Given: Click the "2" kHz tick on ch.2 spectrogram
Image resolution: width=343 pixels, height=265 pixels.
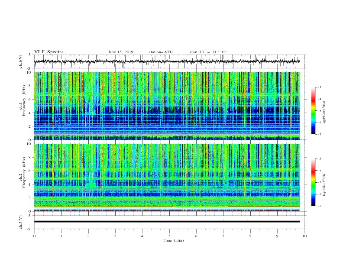Looking at the screenshot, I should pyautogui.click(x=30, y=198).
